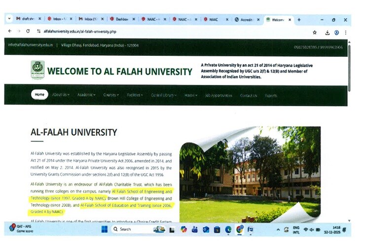Screen dimensions: 365x241
Task: Click the Al-Falah University logo
Action: pyautogui.click(x=37, y=70)
